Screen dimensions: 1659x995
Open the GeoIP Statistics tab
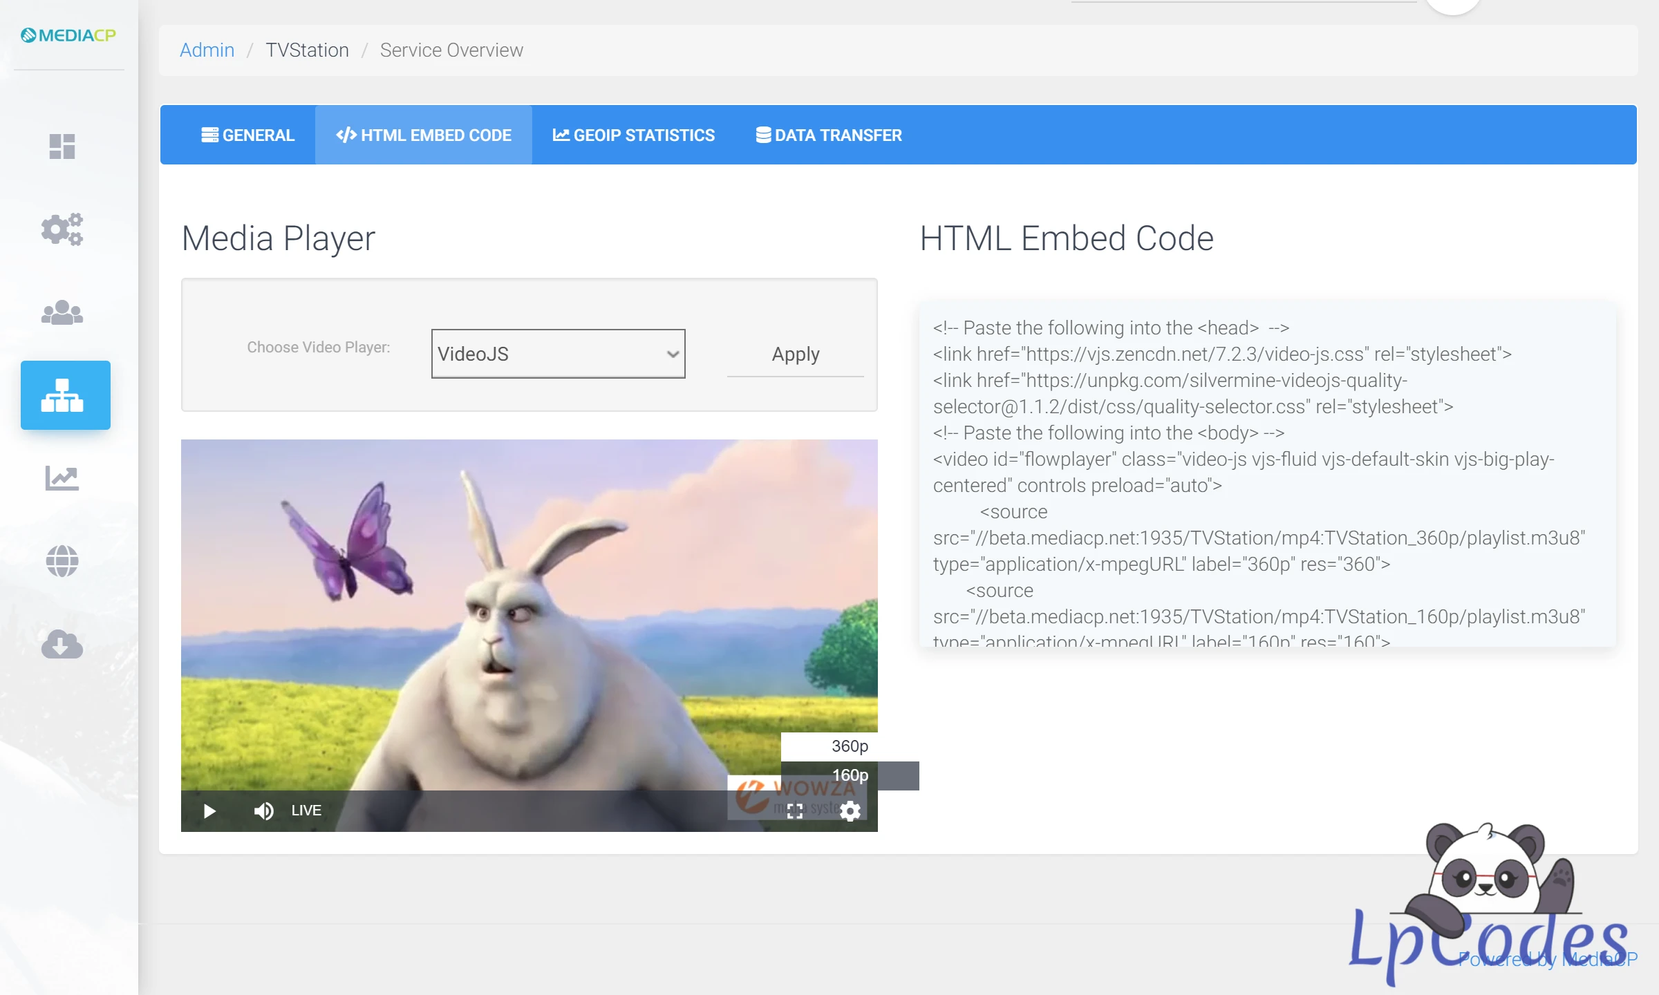[633, 135]
